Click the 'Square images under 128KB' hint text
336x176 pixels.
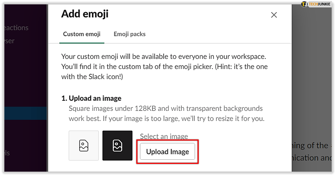165,109
